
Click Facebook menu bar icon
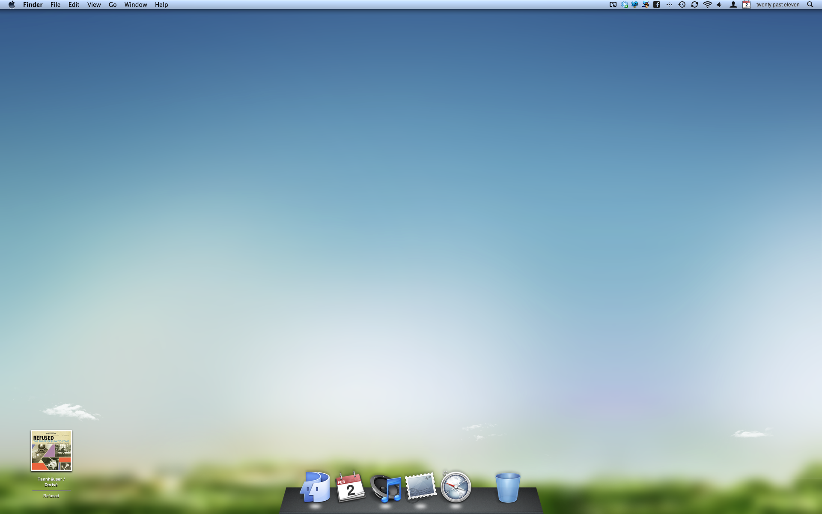pyautogui.click(x=656, y=5)
